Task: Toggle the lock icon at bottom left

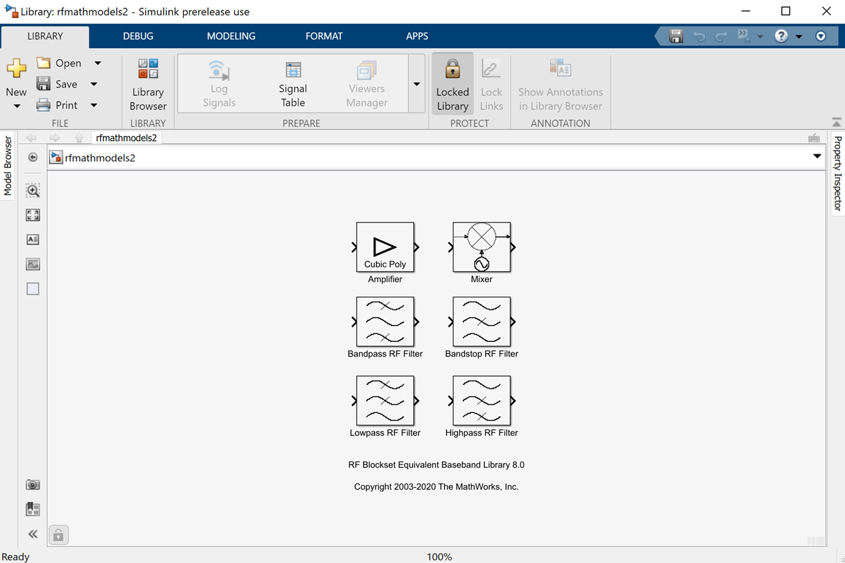Action: (x=58, y=535)
